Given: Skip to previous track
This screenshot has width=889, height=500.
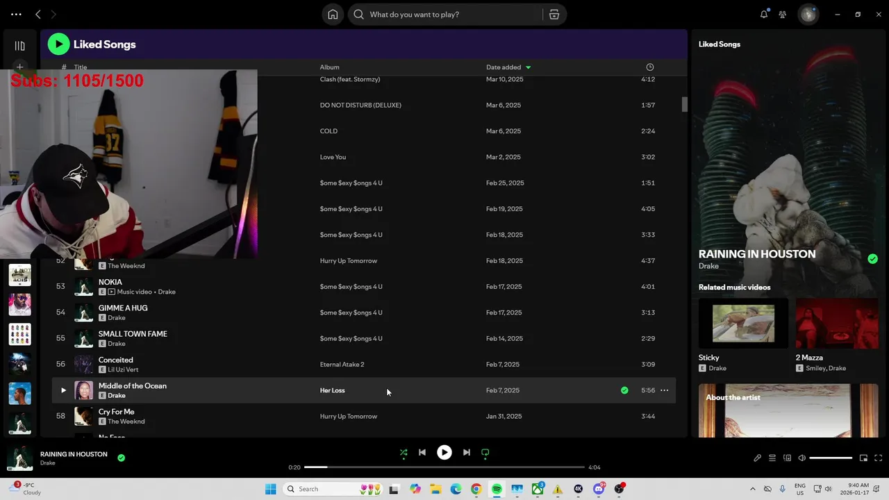Looking at the screenshot, I should pos(422,453).
